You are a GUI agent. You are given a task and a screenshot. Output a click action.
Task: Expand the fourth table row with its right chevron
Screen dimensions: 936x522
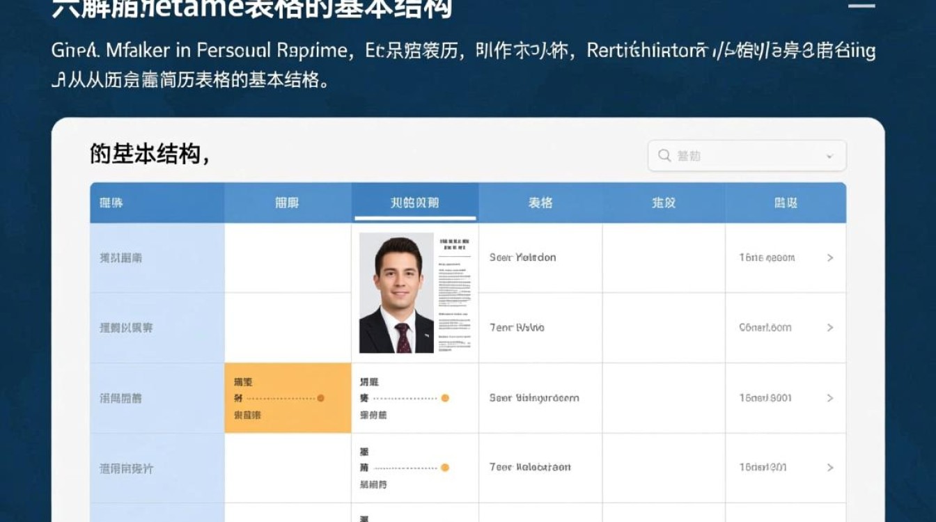pos(830,468)
